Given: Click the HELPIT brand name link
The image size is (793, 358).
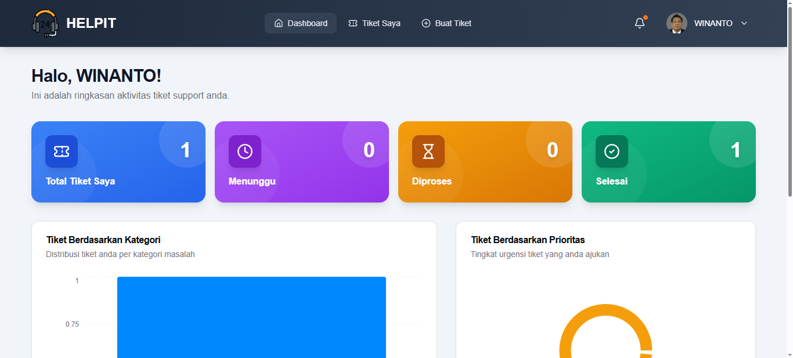Looking at the screenshot, I should point(90,23).
